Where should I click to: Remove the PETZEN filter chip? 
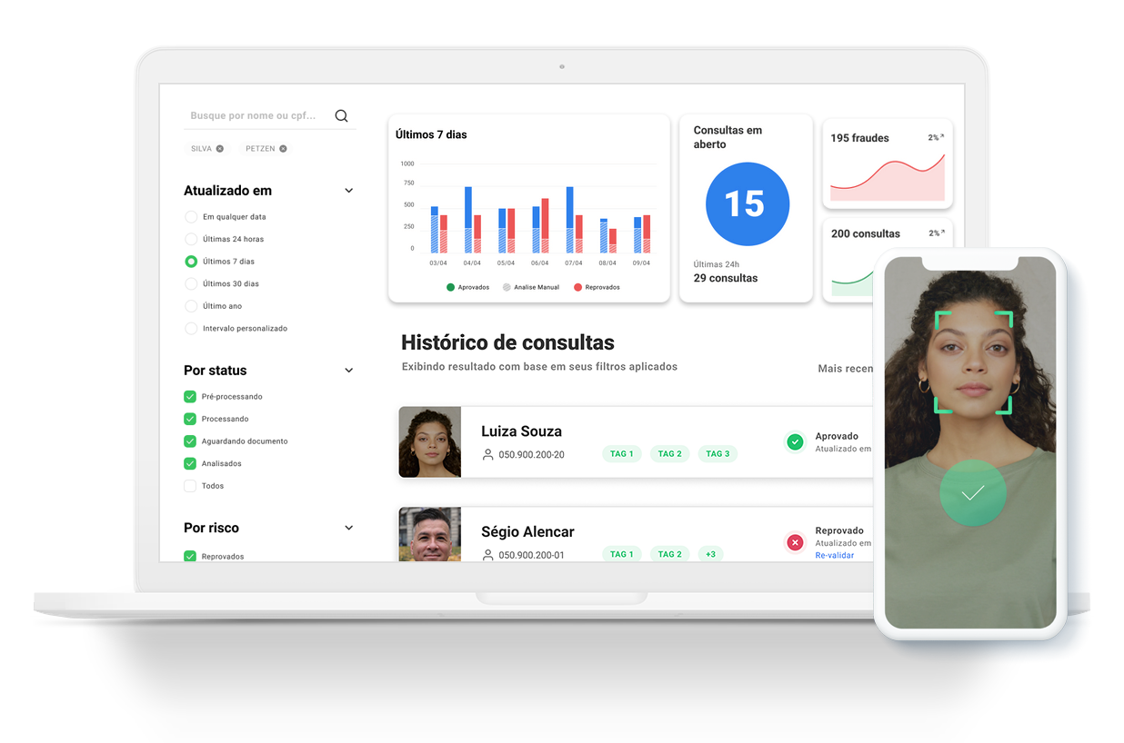(x=283, y=149)
